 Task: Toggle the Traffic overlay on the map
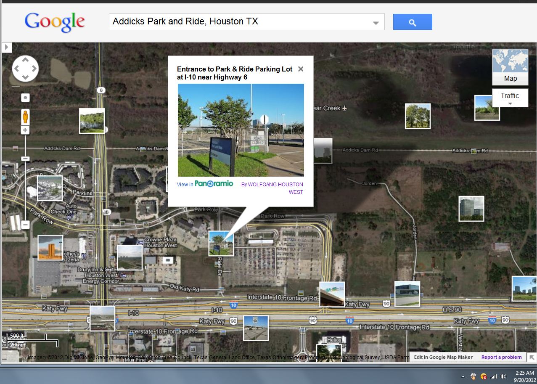tap(509, 95)
